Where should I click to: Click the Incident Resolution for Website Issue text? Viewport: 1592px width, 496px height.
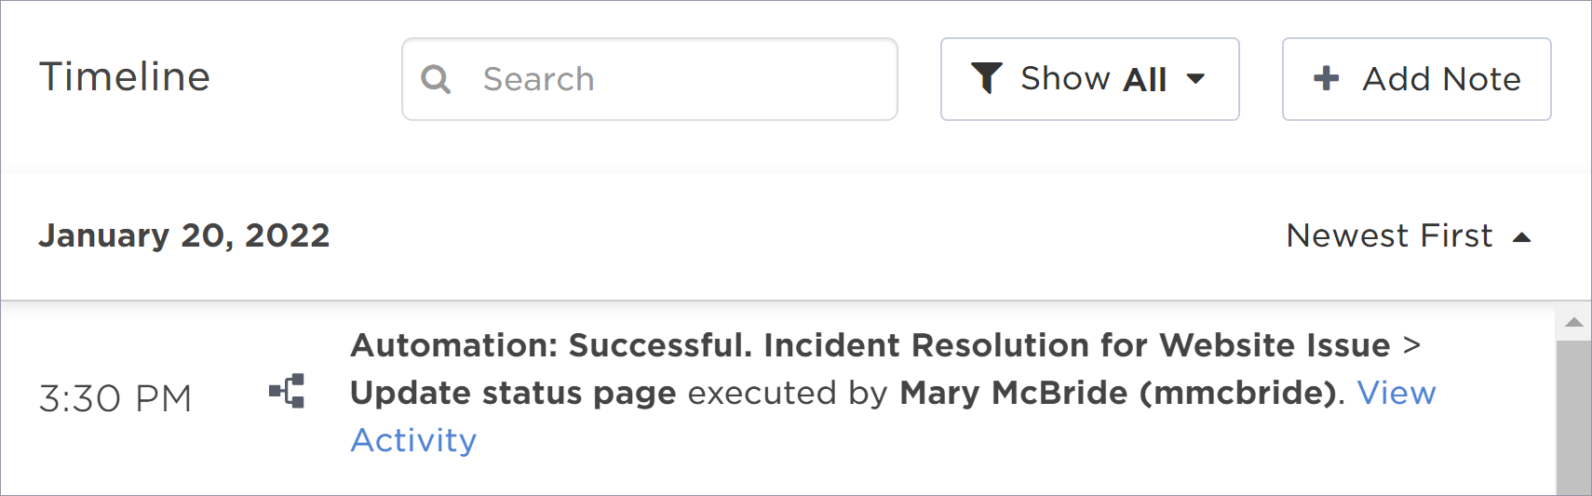[x=1077, y=345]
